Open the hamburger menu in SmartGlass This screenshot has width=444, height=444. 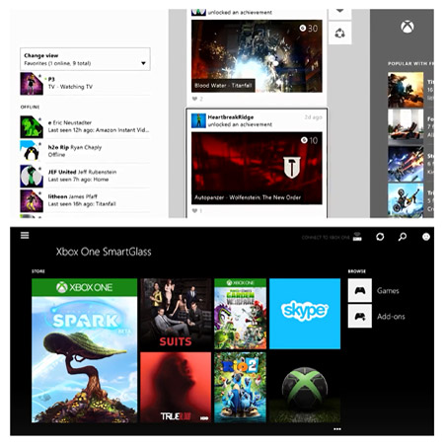point(25,235)
